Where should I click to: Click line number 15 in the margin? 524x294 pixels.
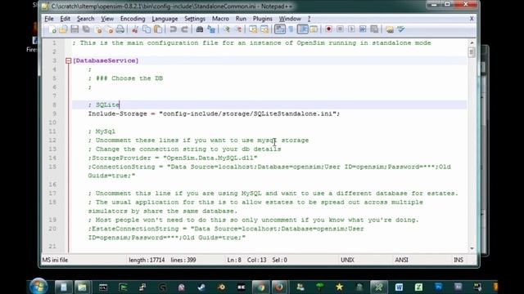[52, 167]
